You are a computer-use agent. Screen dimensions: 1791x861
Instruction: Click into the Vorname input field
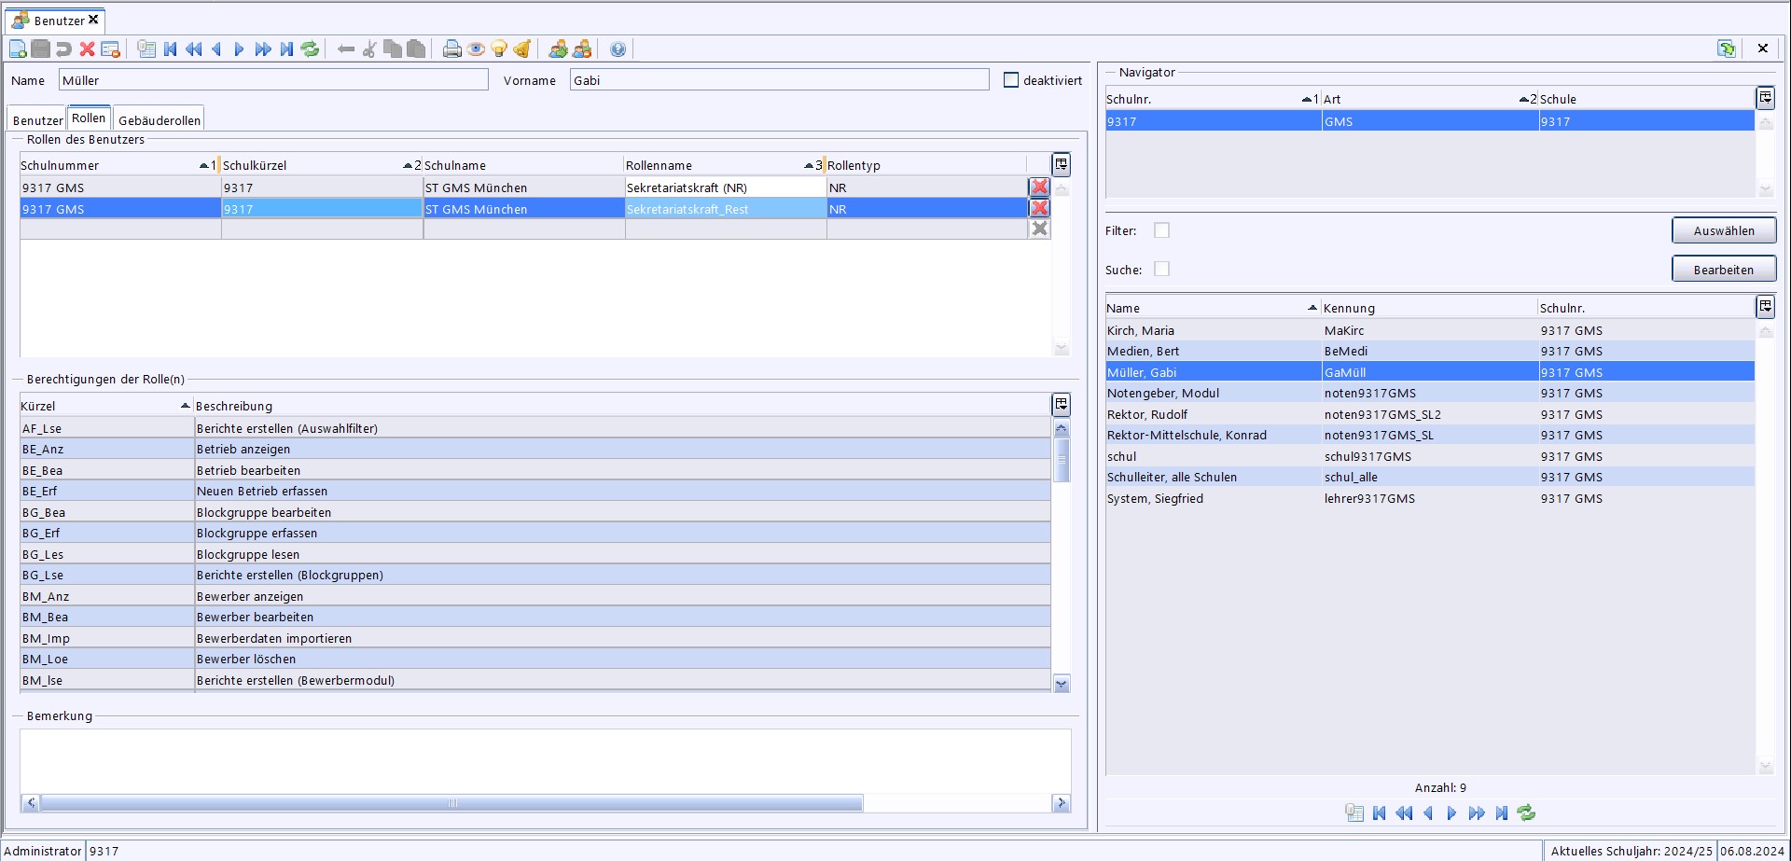(780, 80)
